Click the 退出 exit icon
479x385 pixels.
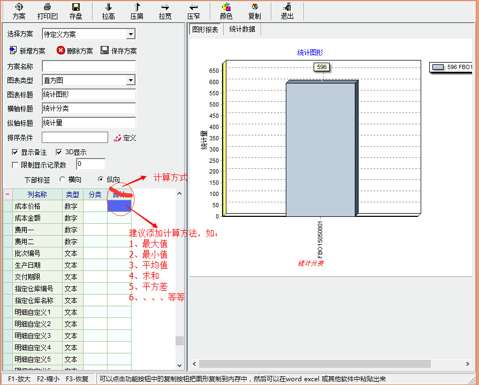[x=287, y=7]
